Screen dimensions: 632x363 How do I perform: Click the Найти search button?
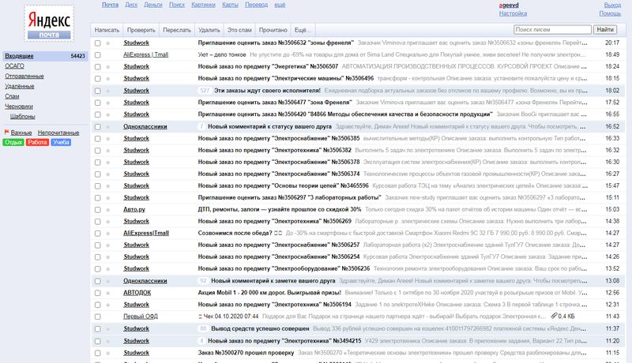(x=605, y=29)
